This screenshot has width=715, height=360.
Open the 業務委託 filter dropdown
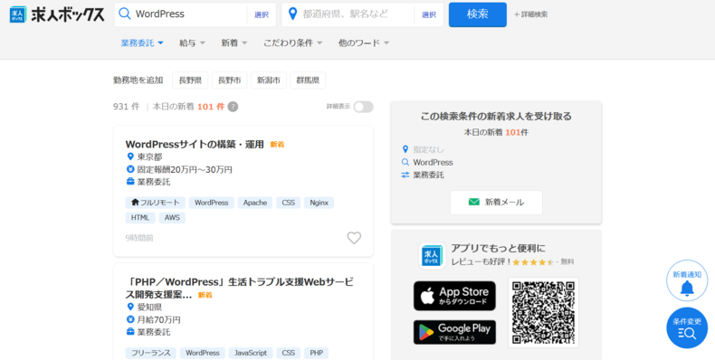click(x=142, y=43)
